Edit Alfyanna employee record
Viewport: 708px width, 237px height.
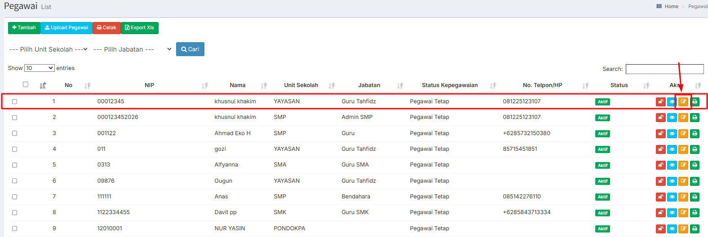tap(683, 165)
